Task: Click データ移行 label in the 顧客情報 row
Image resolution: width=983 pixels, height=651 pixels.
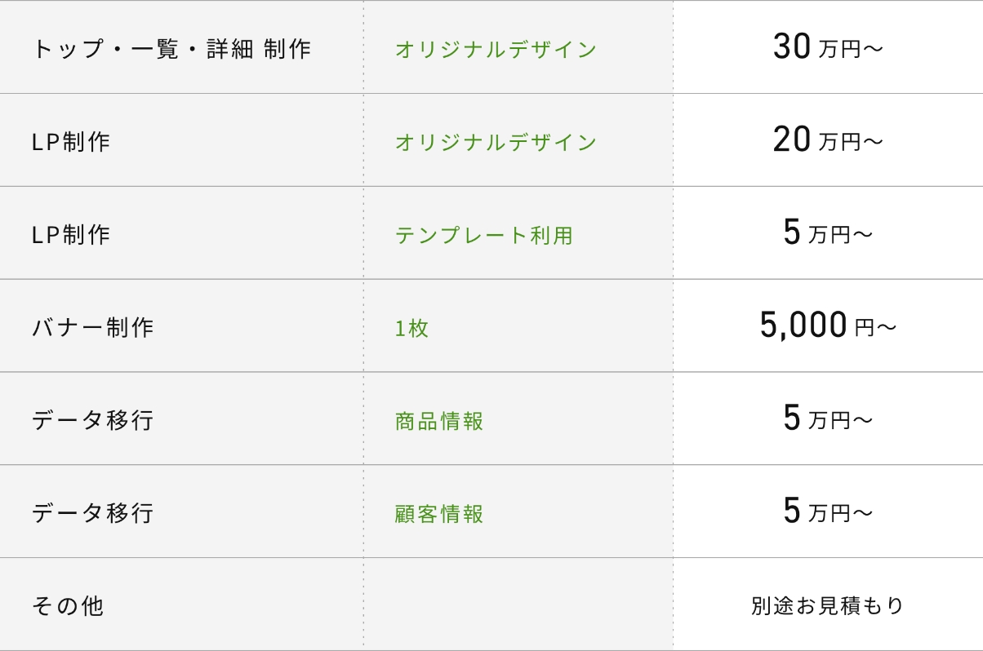Action: (93, 514)
